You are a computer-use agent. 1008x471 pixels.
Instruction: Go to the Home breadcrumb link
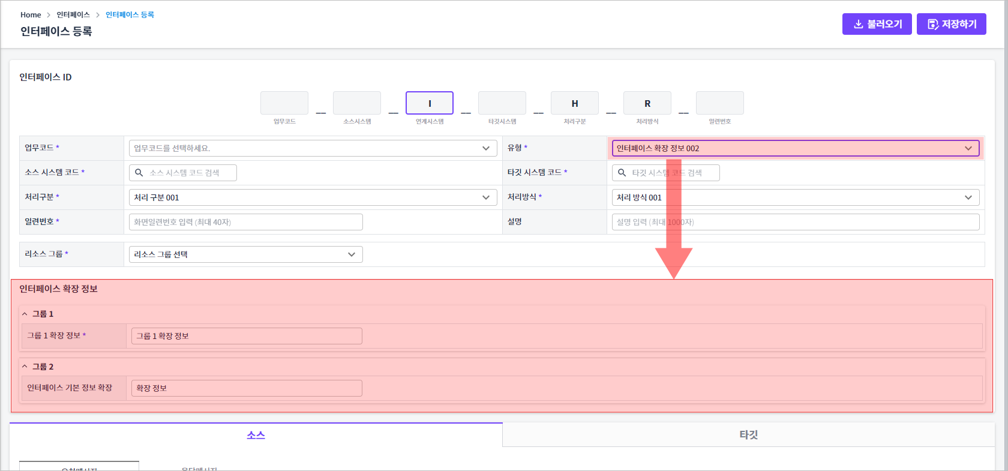pos(31,15)
